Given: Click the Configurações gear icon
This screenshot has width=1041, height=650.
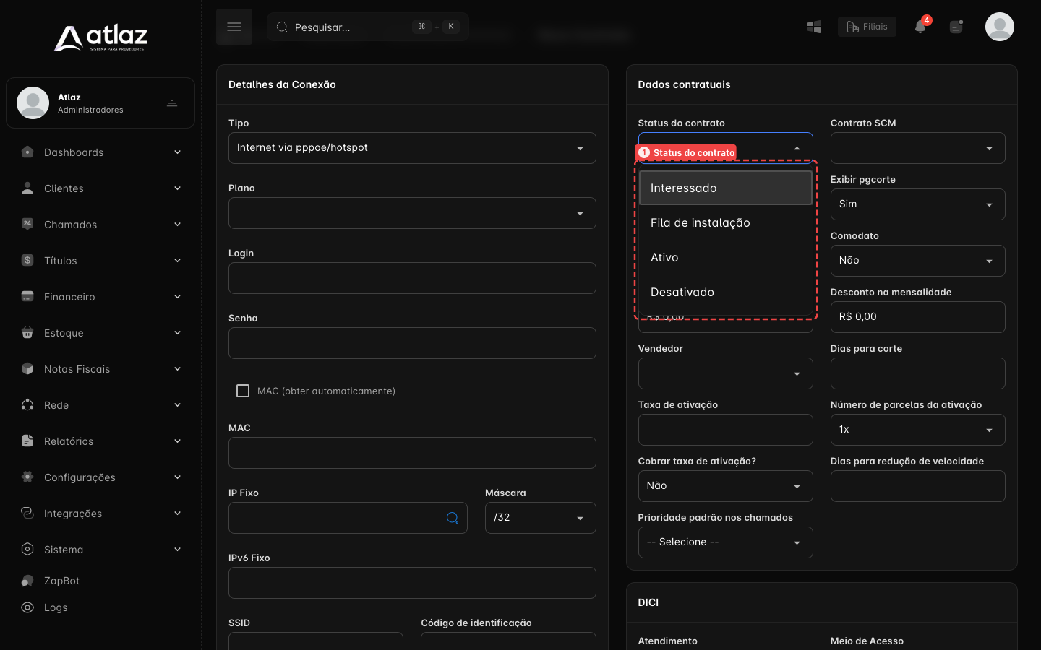Looking at the screenshot, I should coord(27,477).
